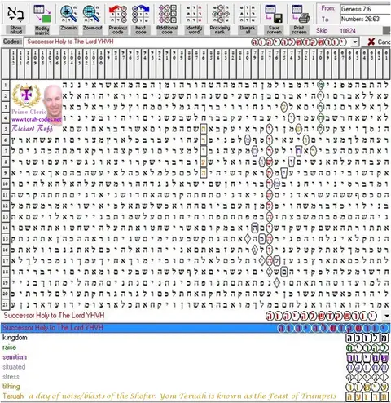Viewport: 391px width, 403px height.
Task: Go to Previous code icon
Action: [x=118, y=14]
